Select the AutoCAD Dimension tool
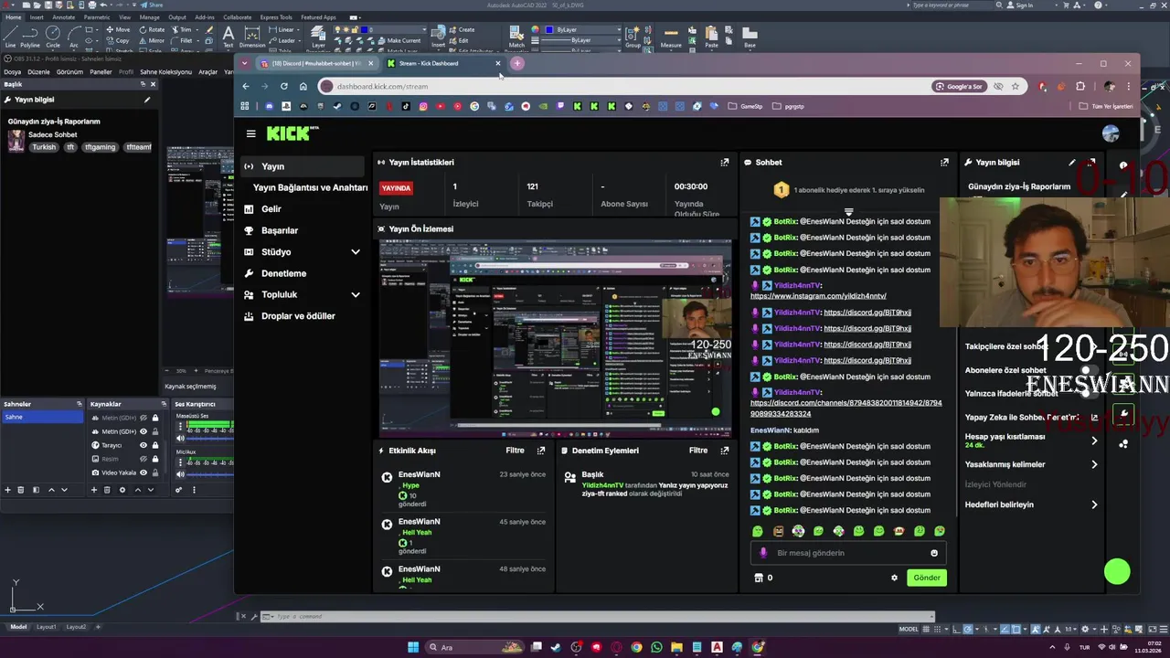The height and width of the screenshot is (658, 1170). [x=252, y=37]
